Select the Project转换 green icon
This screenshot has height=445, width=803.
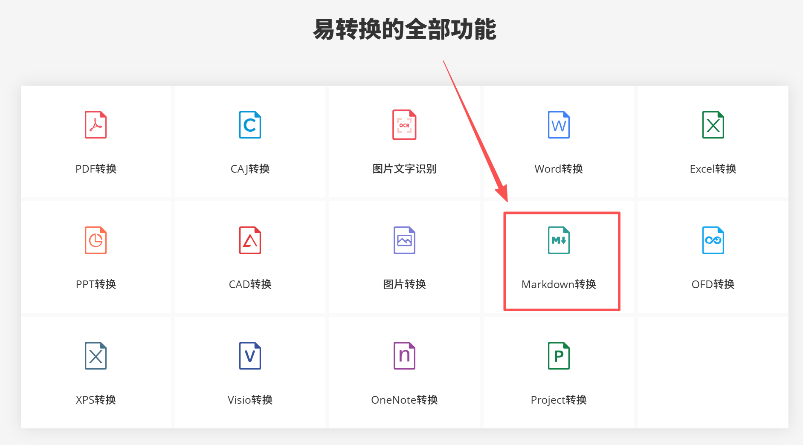[x=558, y=355]
